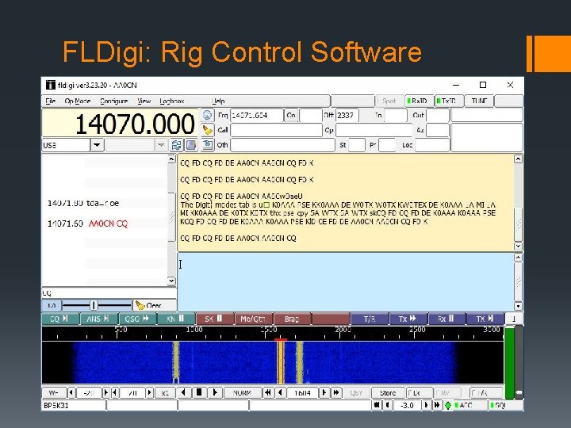Toggle the TUNE button
571x428 pixels.
tap(479, 101)
